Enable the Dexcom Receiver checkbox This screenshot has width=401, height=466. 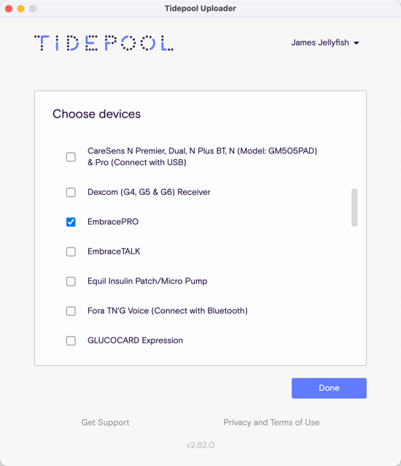71,192
